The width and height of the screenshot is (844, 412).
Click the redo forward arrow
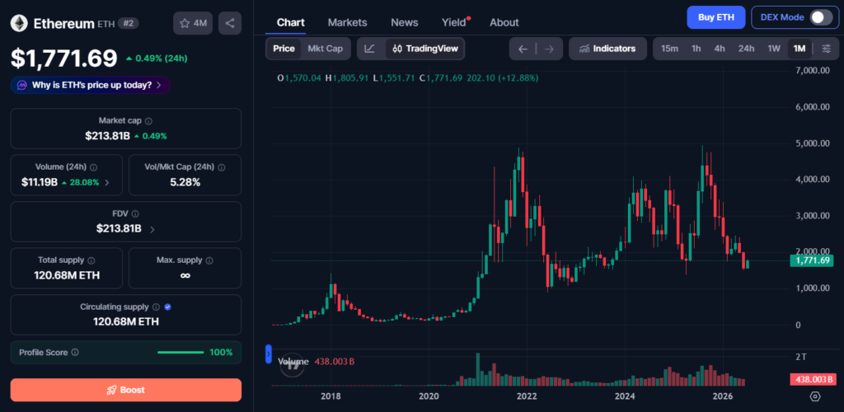tap(549, 49)
